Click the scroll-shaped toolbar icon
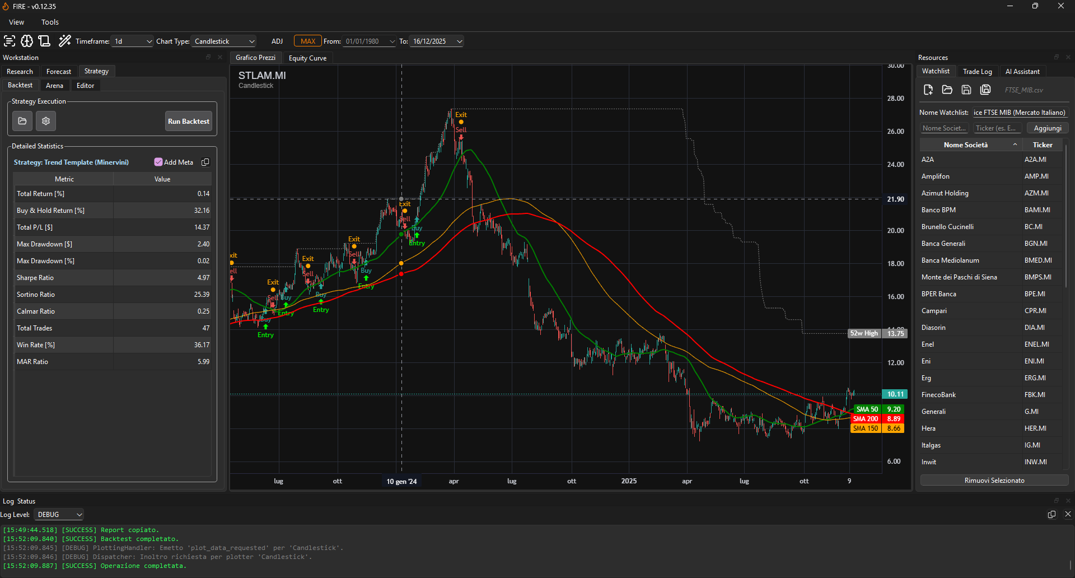Image resolution: width=1075 pixels, height=578 pixels. (x=45, y=41)
